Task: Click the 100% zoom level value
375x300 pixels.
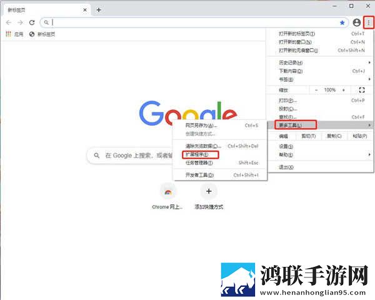Action: [x=330, y=90]
